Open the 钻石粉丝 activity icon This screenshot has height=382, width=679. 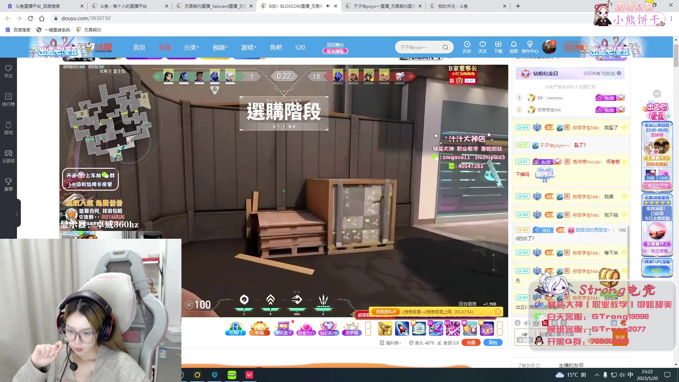[329, 329]
